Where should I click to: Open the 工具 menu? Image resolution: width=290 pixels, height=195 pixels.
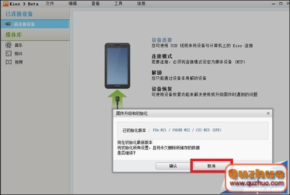tap(118, 3)
